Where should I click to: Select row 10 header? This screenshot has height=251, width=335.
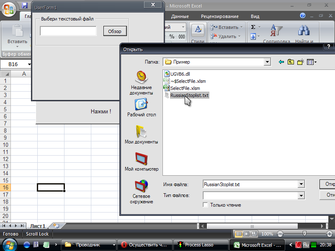click(5, 145)
